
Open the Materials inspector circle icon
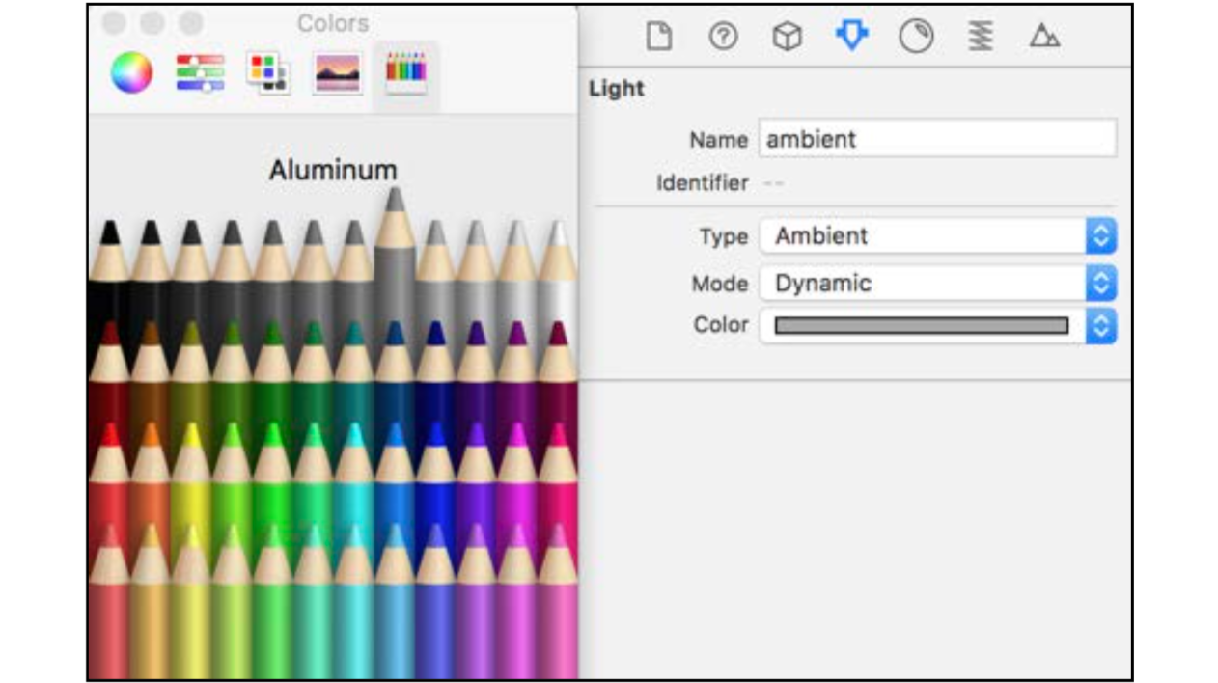[x=916, y=37]
